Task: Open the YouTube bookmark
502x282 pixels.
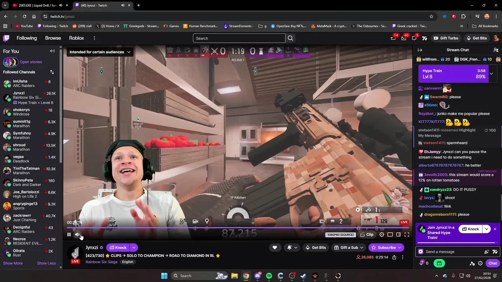Action: [x=24, y=26]
